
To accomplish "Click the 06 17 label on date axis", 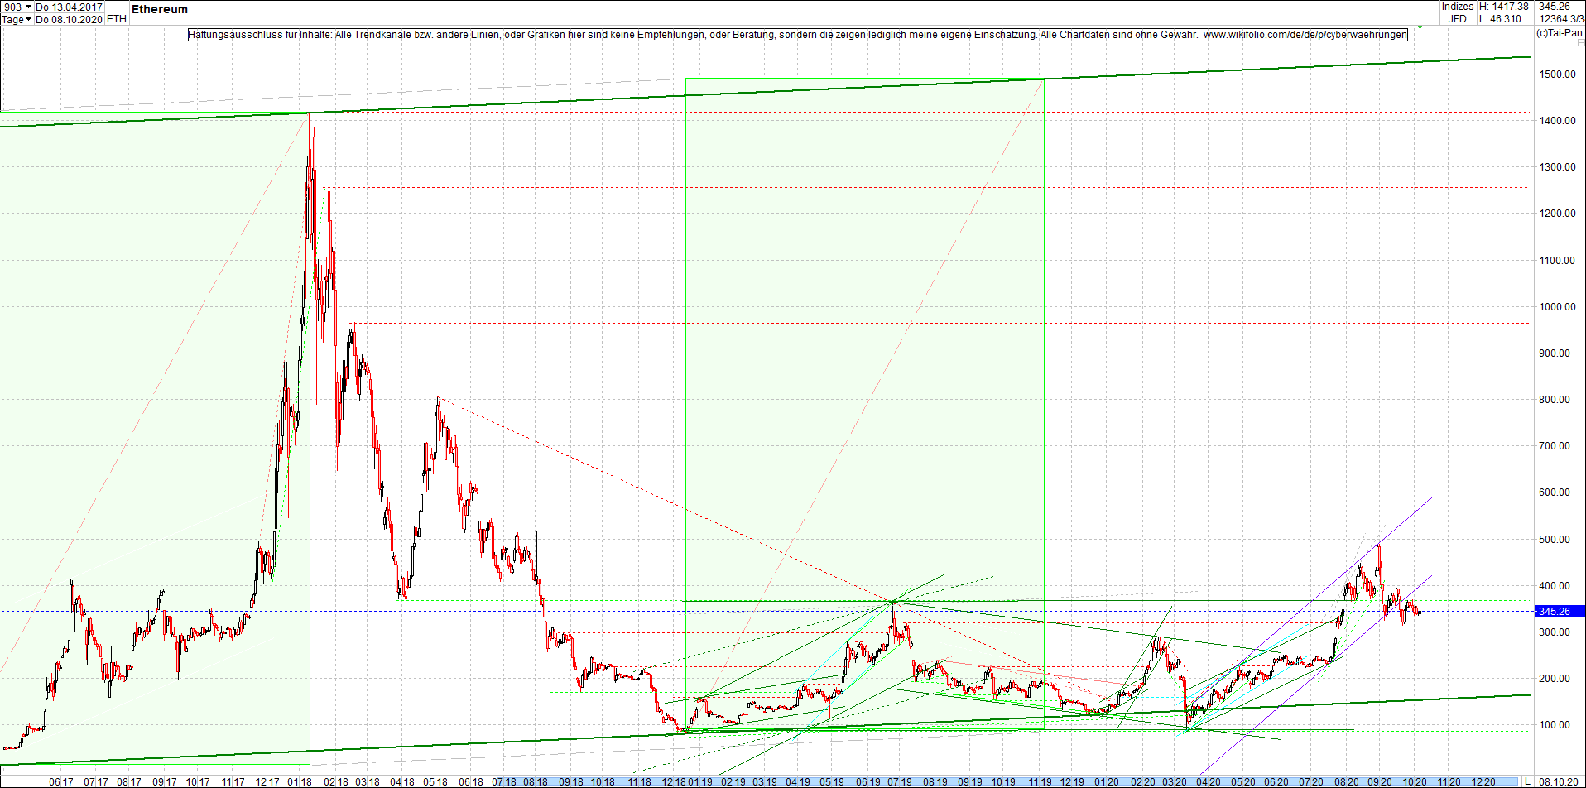I will [60, 781].
